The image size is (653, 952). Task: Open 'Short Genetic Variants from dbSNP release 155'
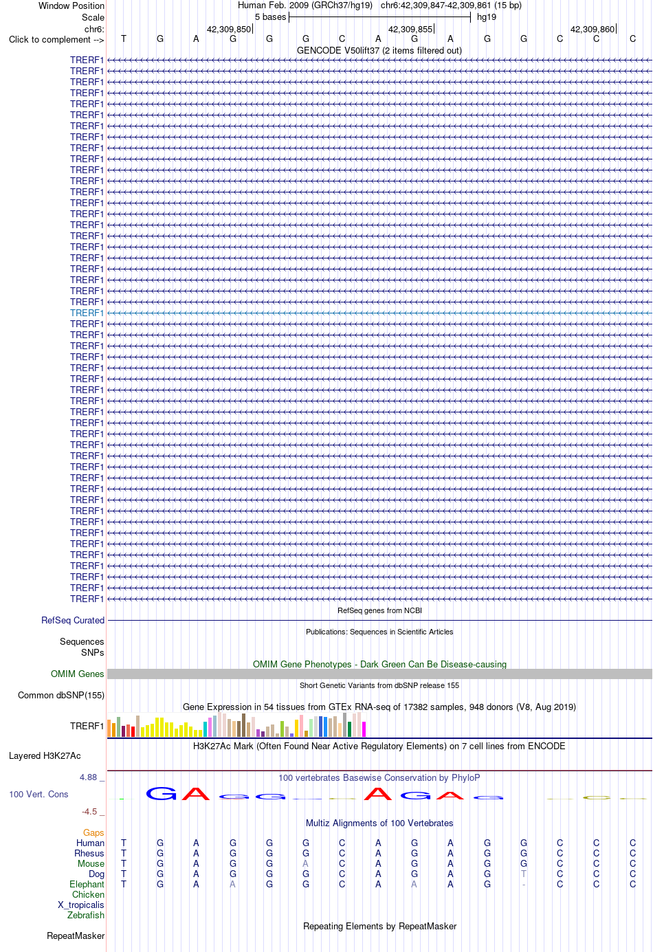(x=379, y=685)
